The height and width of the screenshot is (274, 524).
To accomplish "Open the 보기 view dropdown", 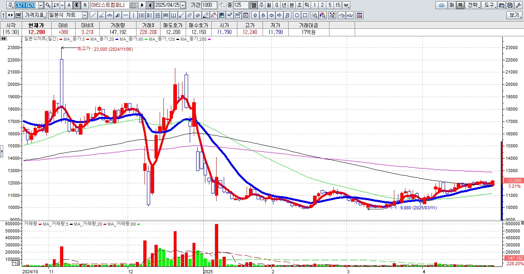I will click(x=514, y=15).
